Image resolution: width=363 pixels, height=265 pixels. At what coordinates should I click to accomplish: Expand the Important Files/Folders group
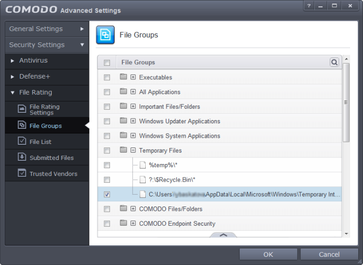click(x=133, y=106)
